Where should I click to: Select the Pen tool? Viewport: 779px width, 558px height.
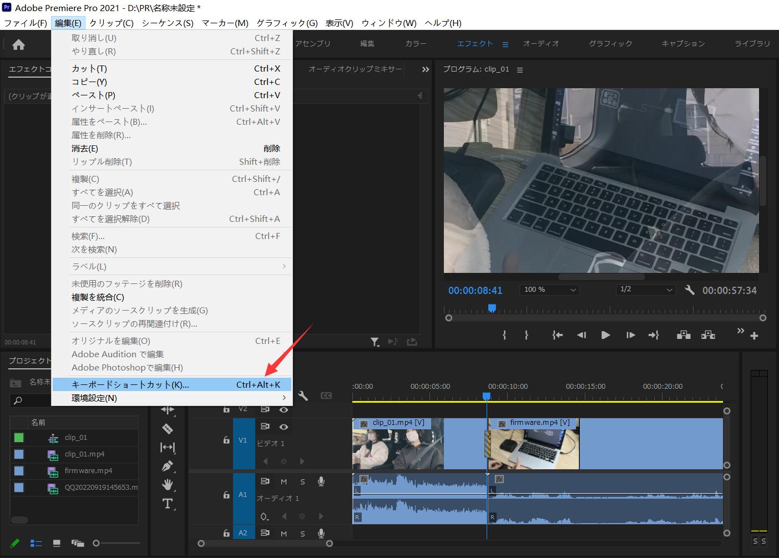click(x=167, y=466)
